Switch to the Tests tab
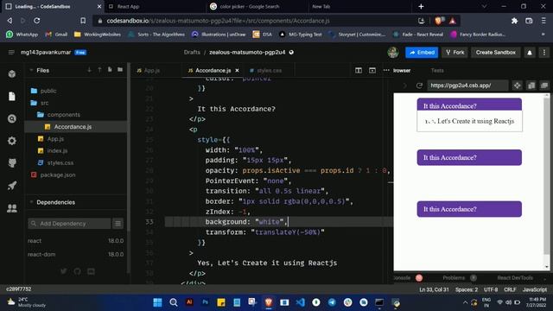Viewport: 553px width, 311px height. tap(437, 71)
